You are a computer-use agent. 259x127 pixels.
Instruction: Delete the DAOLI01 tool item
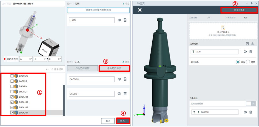coord(125,94)
